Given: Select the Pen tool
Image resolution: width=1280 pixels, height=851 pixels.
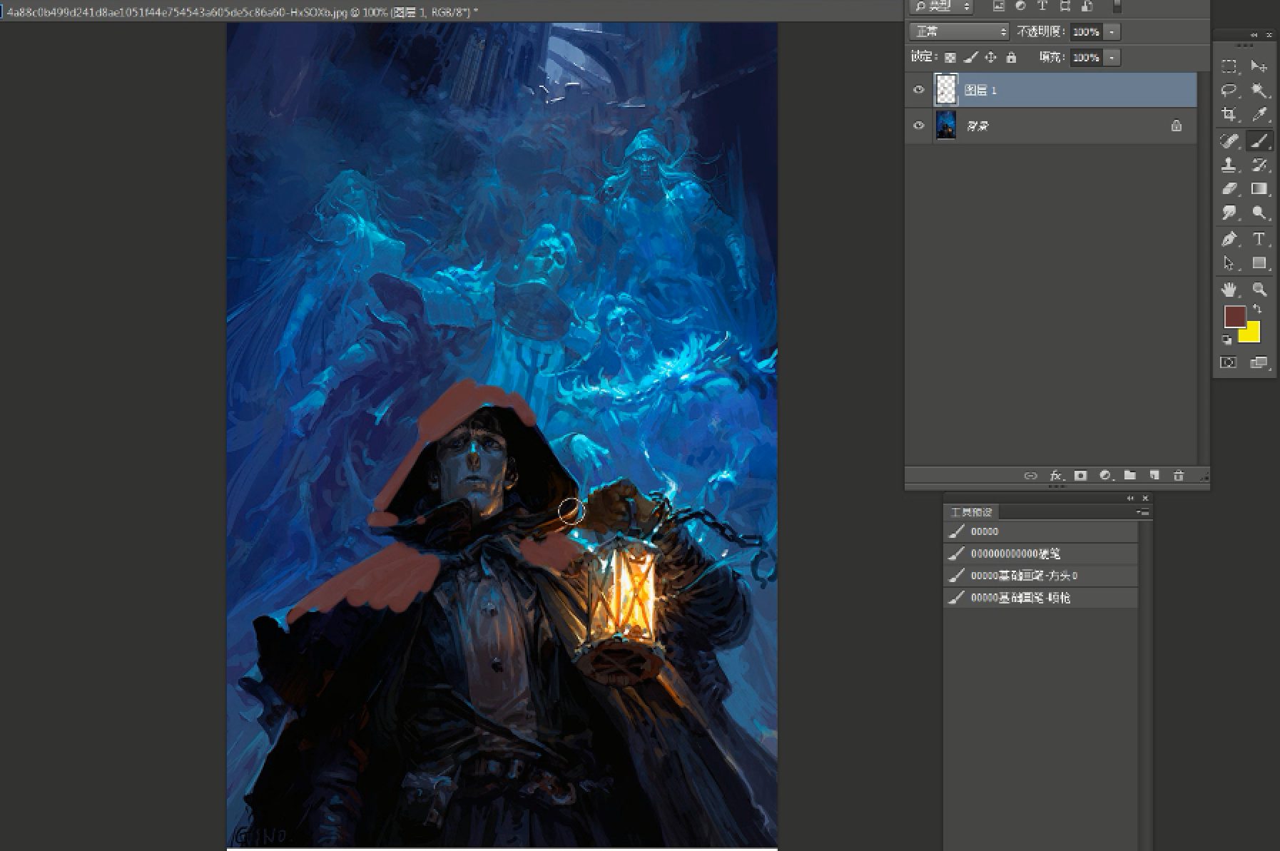Looking at the screenshot, I should [x=1229, y=239].
